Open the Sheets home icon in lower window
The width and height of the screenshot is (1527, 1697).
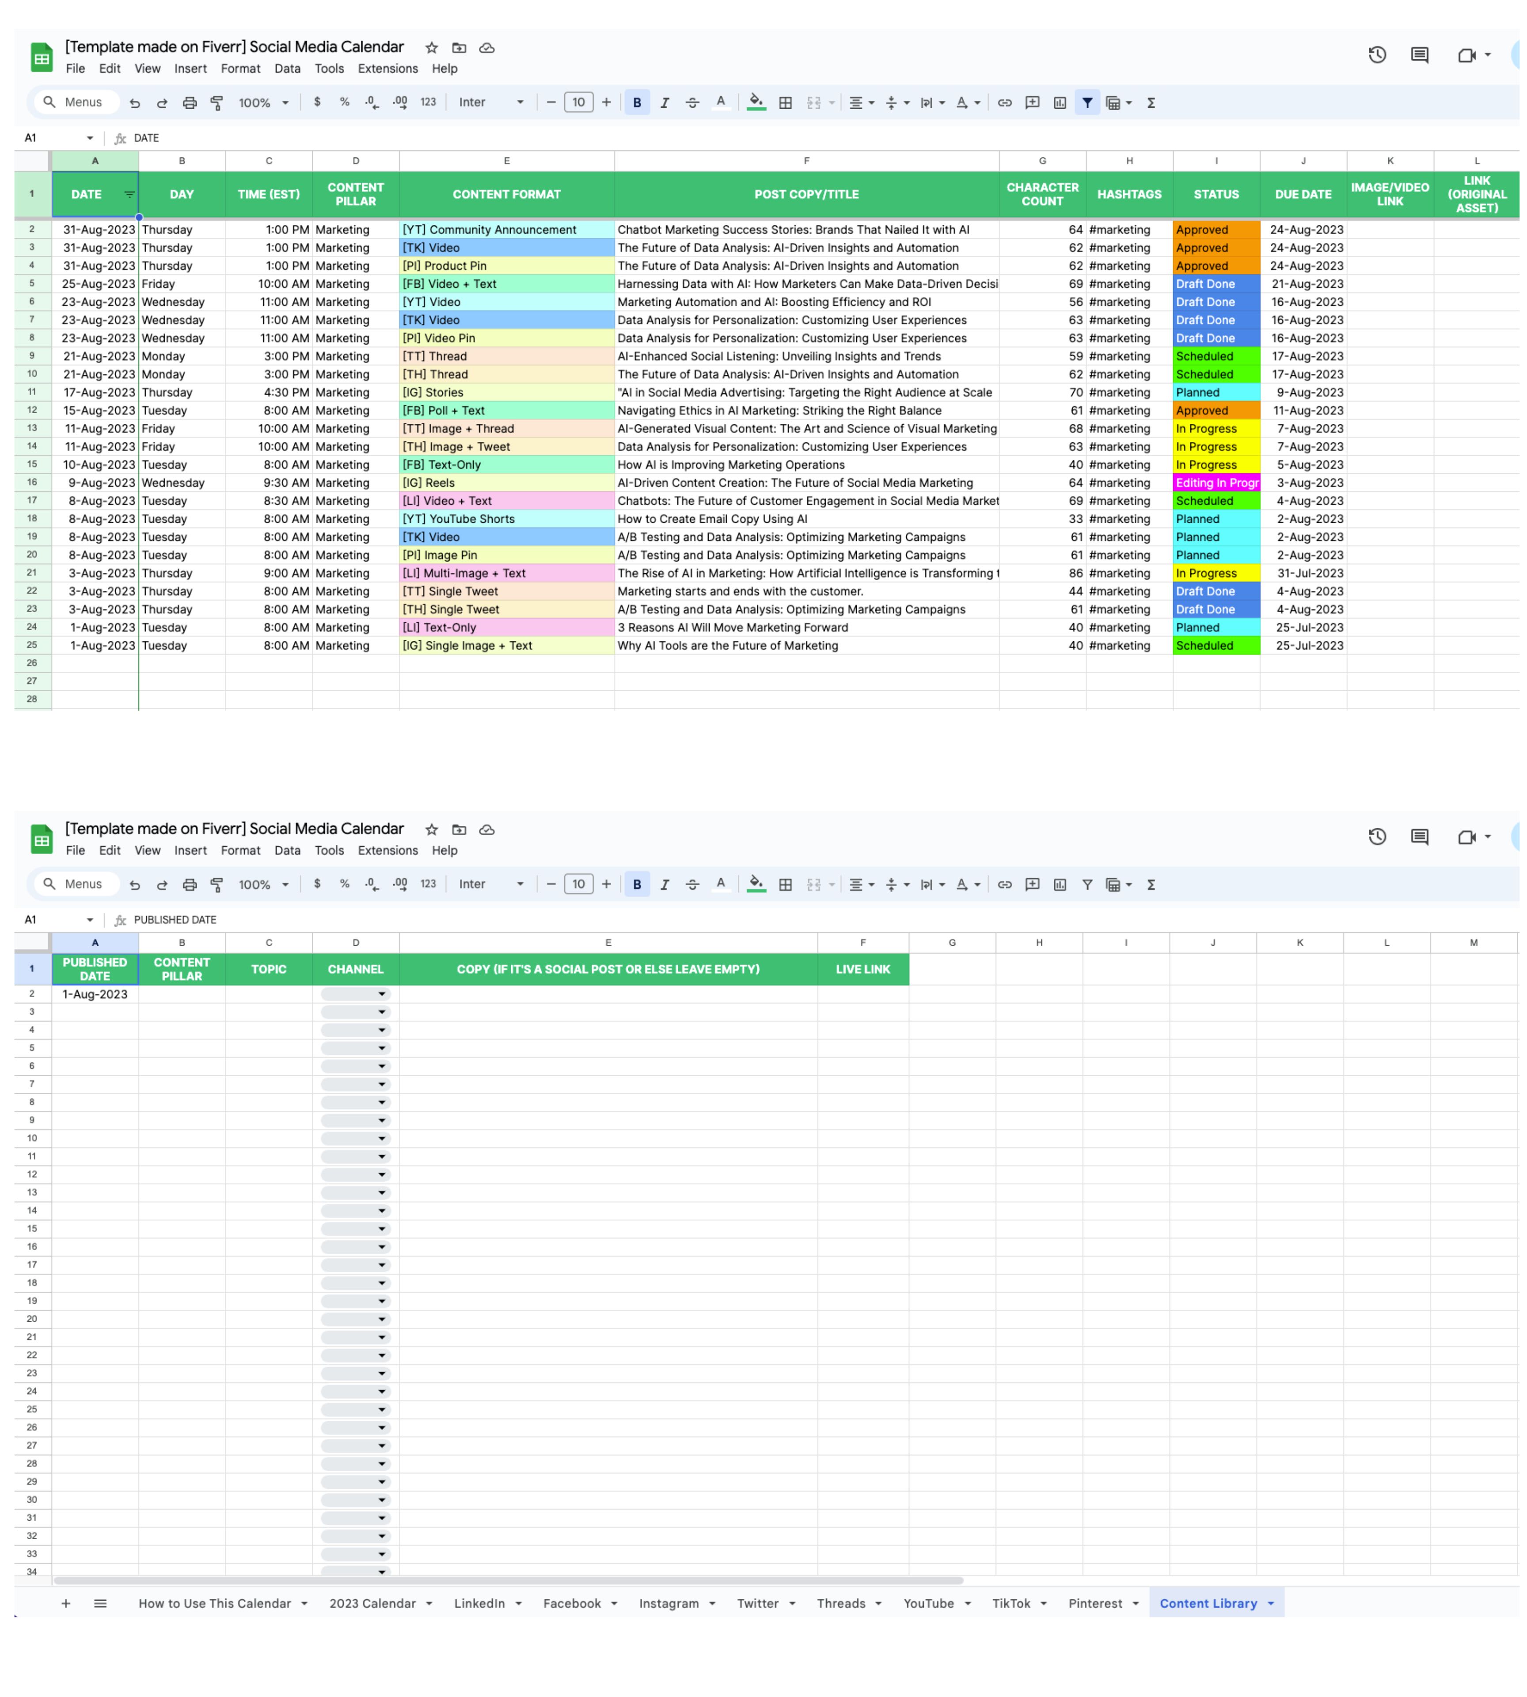click(42, 839)
